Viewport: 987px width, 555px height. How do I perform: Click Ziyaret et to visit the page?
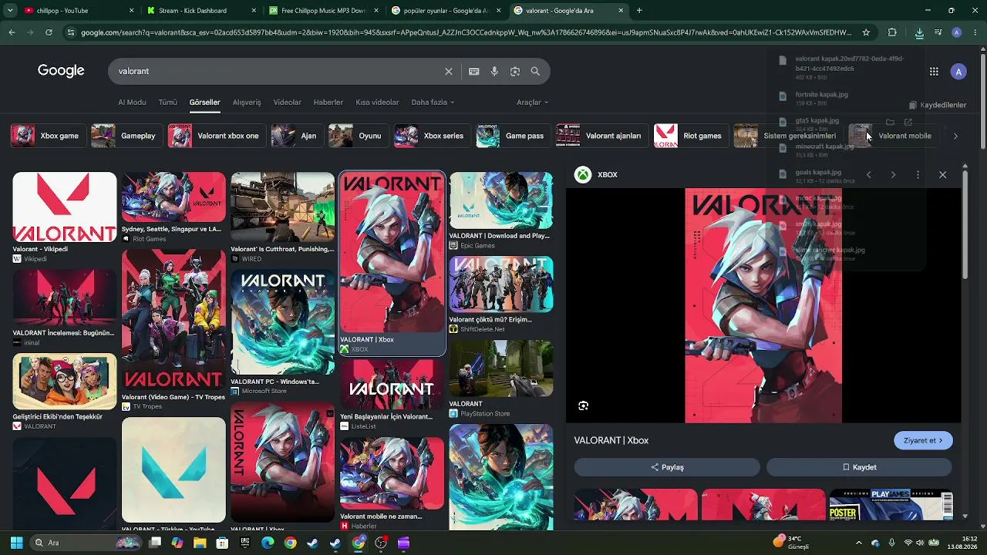click(x=923, y=441)
